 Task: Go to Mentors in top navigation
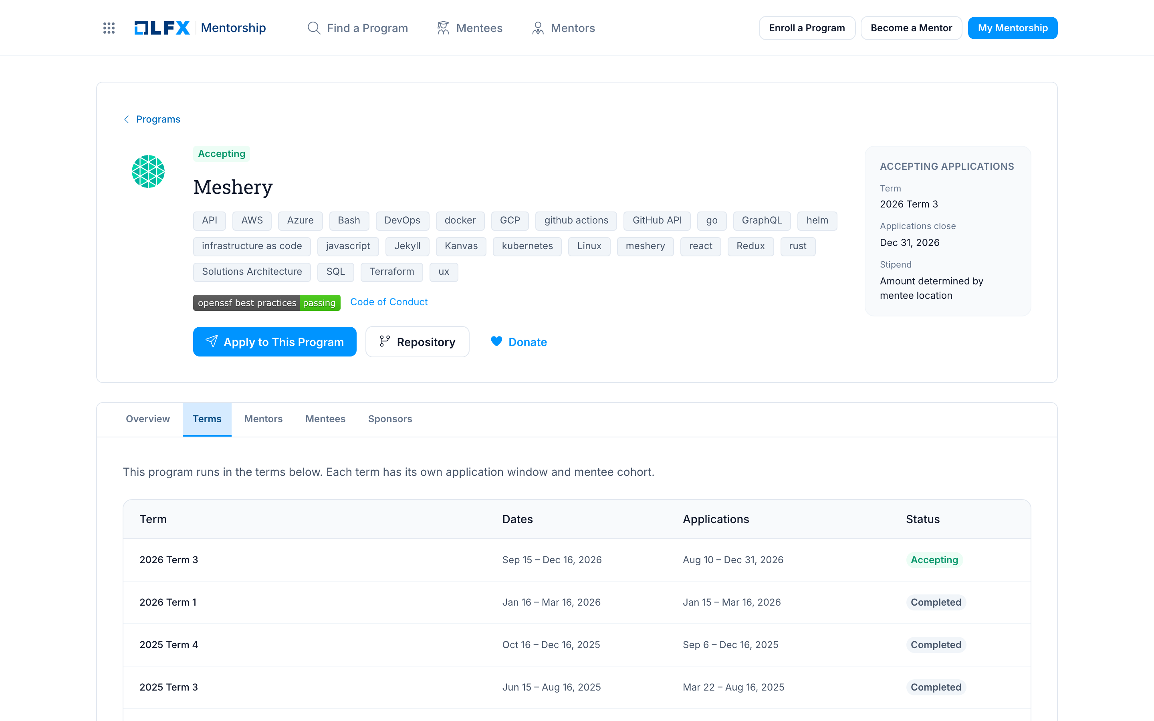tap(563, 28)
